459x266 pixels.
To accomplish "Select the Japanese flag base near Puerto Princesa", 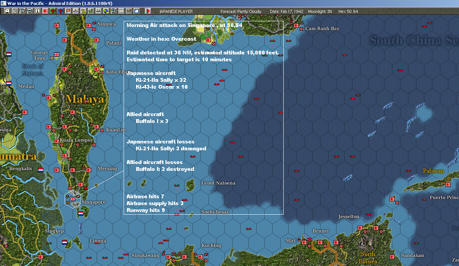I will coord(448,185).
